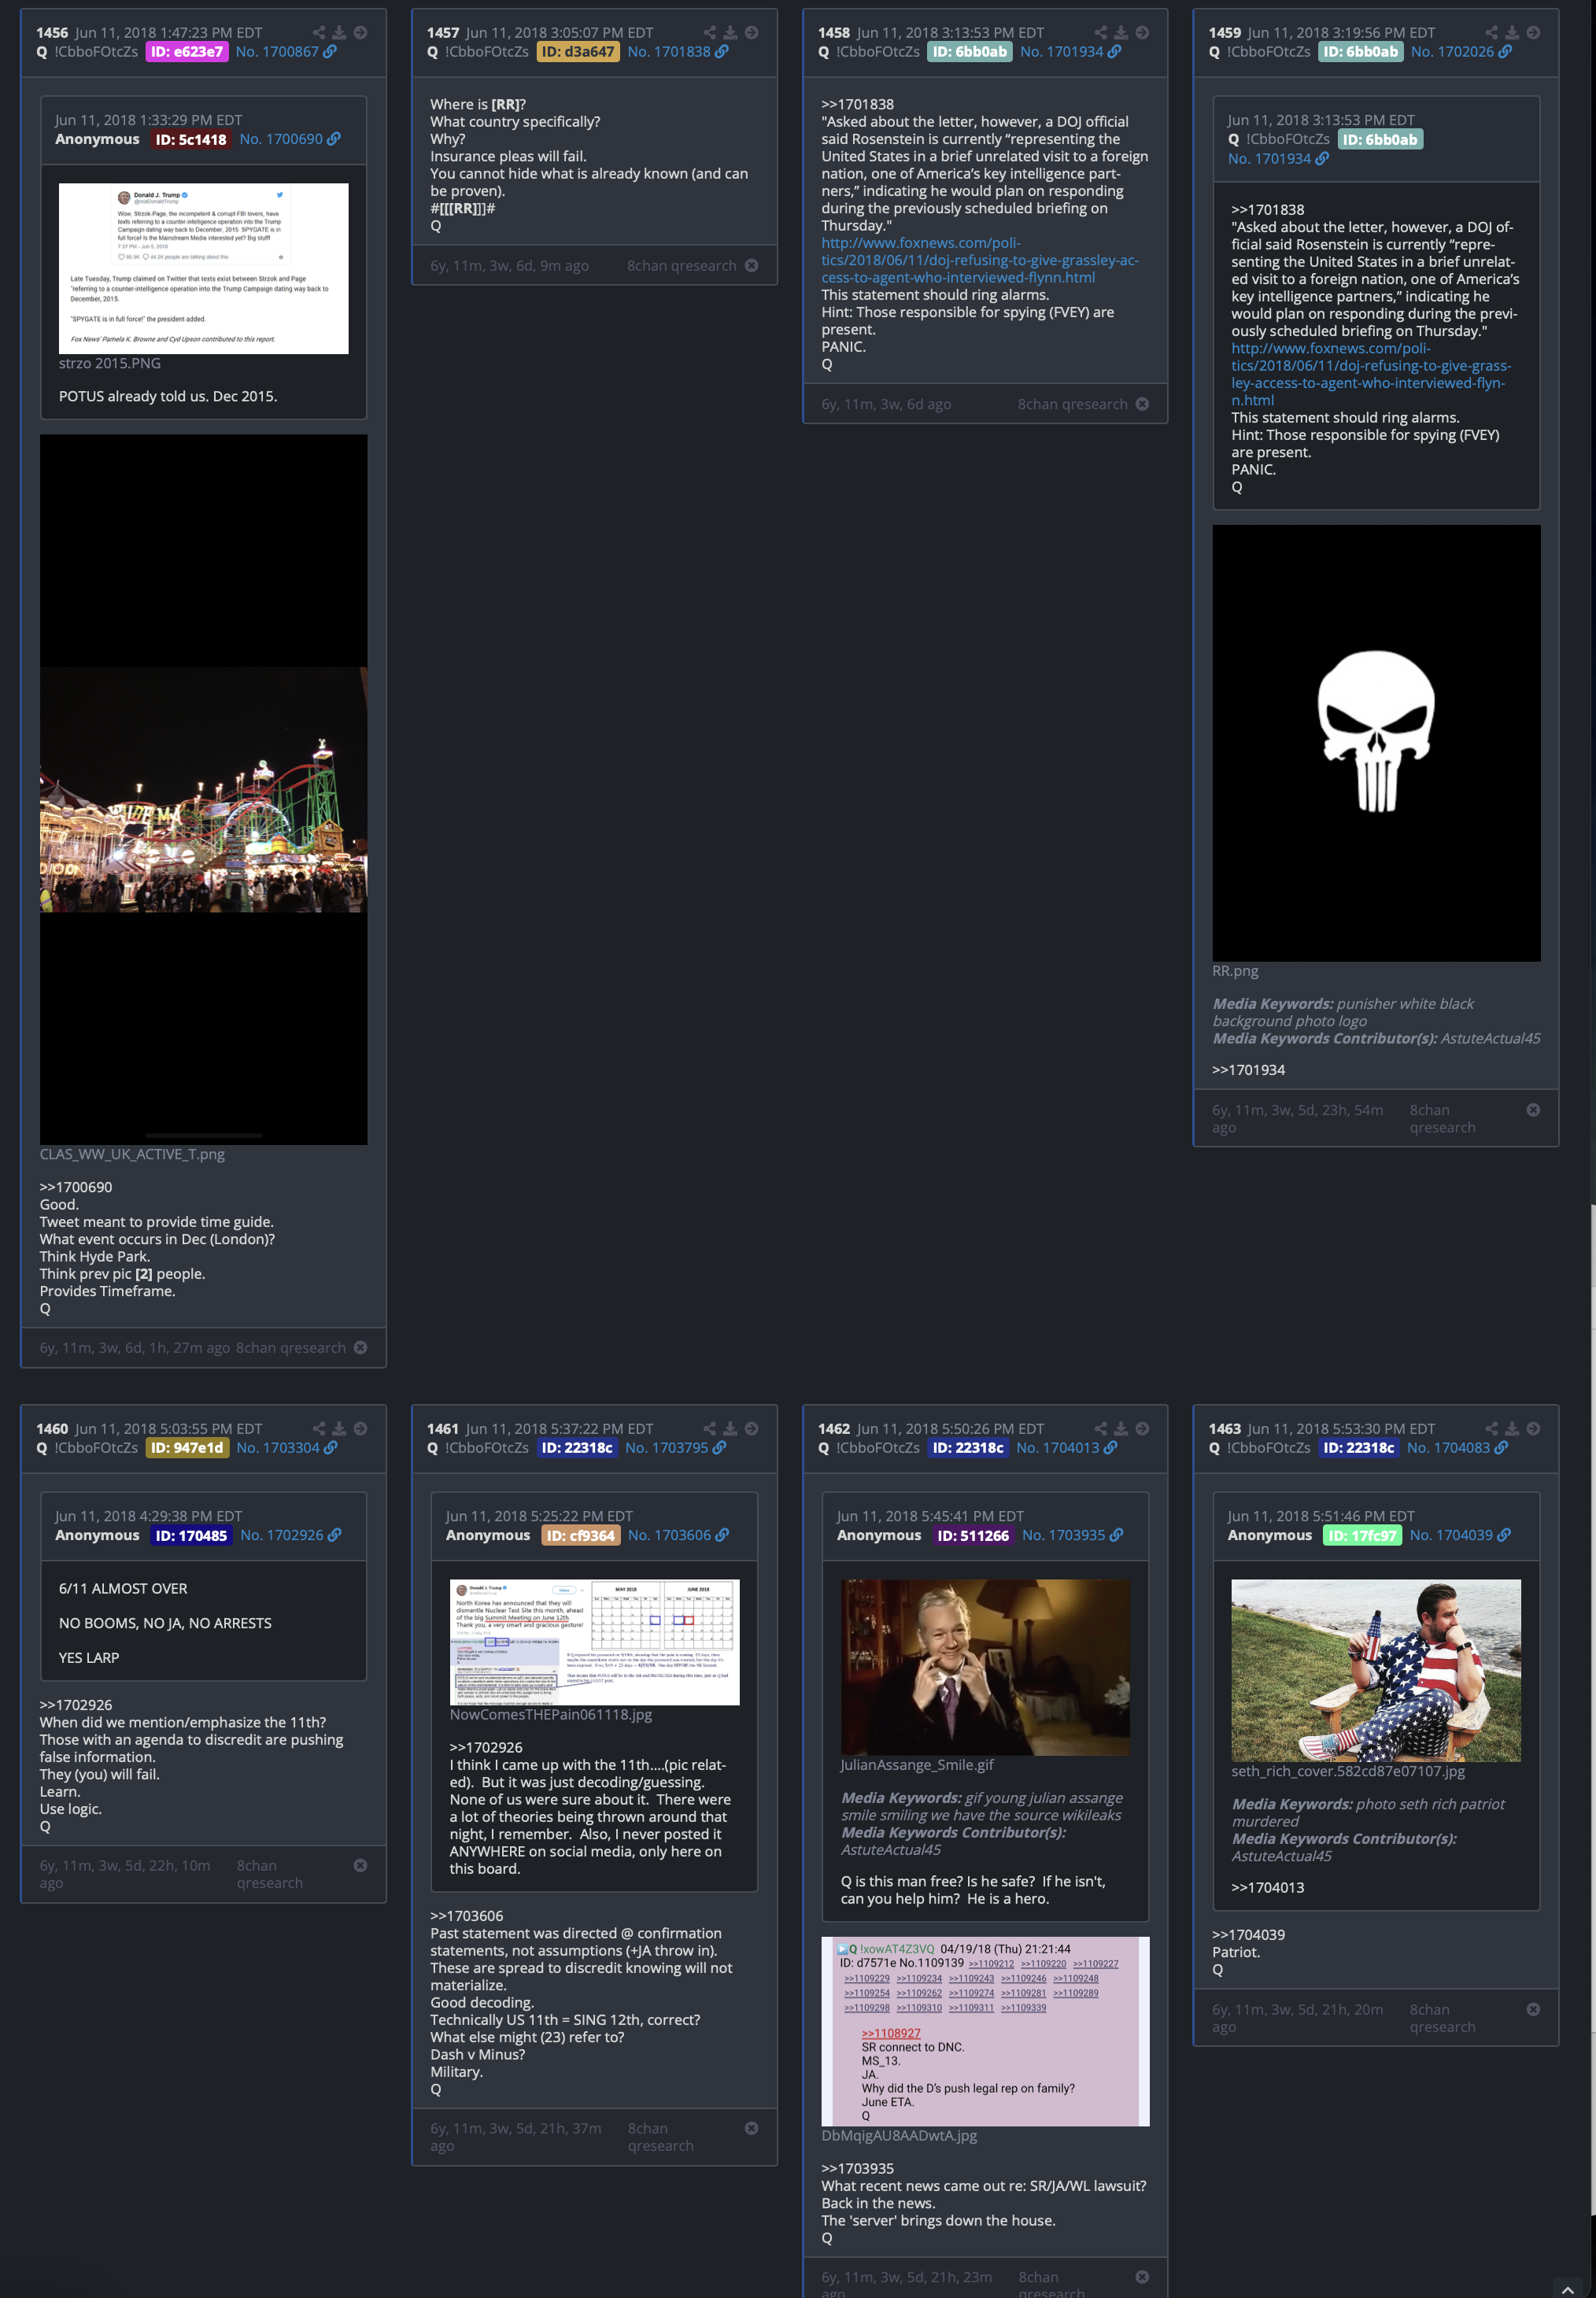Open post 1456 with the arrow-circle icon
The height and width of the screenshot is (2298, 1596).
(x=360, y=33)
